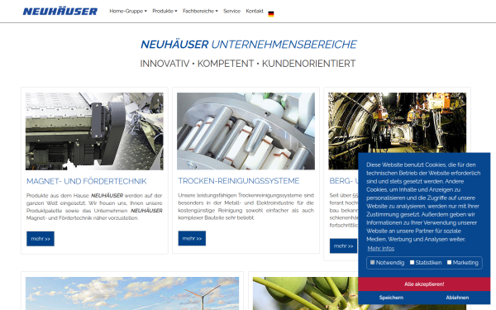Open the Kontakt page
496x310 pixels.
(255, 11)
